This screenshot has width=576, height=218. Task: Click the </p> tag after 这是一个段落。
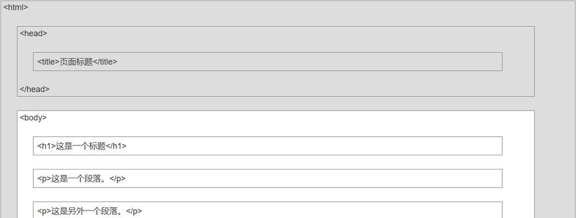(x=118, y=178)
